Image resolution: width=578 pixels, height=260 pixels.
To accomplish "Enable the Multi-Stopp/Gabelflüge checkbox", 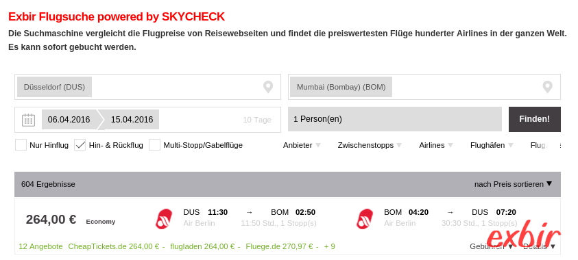I will click(154, 145).
